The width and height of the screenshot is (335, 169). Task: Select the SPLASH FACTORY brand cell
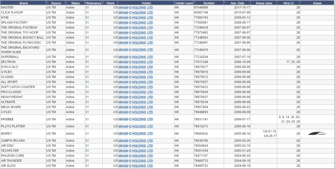[23, 22]
